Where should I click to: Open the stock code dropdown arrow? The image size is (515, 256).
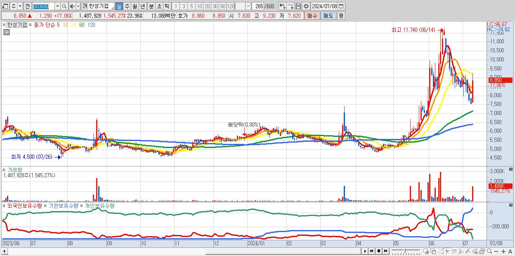click(57, 6)
